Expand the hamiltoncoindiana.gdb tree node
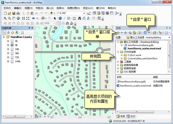 coord(122,45)
